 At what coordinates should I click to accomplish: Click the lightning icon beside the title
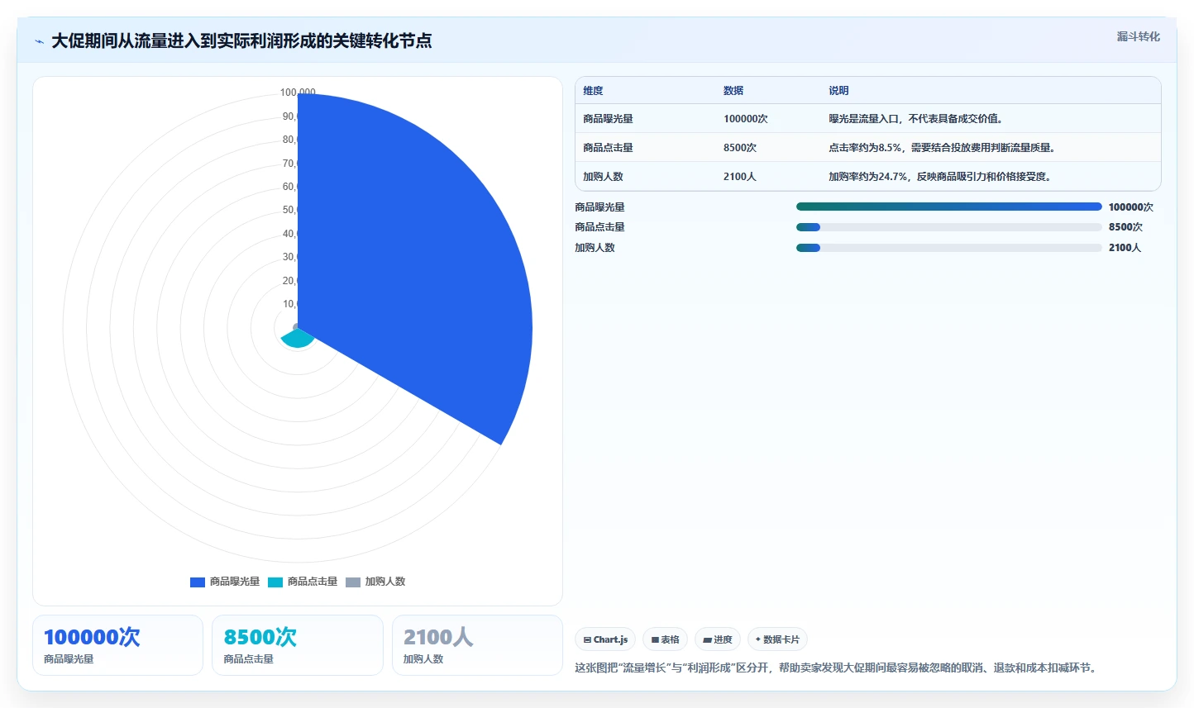coord(39,41)
